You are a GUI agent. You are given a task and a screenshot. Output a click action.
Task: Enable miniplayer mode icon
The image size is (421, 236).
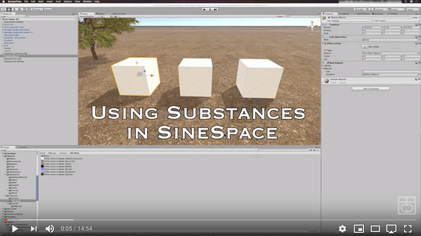(359, 229)
